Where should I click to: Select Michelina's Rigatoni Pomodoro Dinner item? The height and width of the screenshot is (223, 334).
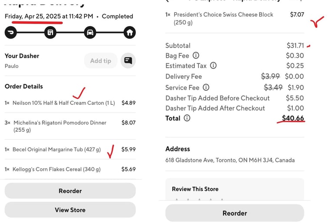click(70, 126)
